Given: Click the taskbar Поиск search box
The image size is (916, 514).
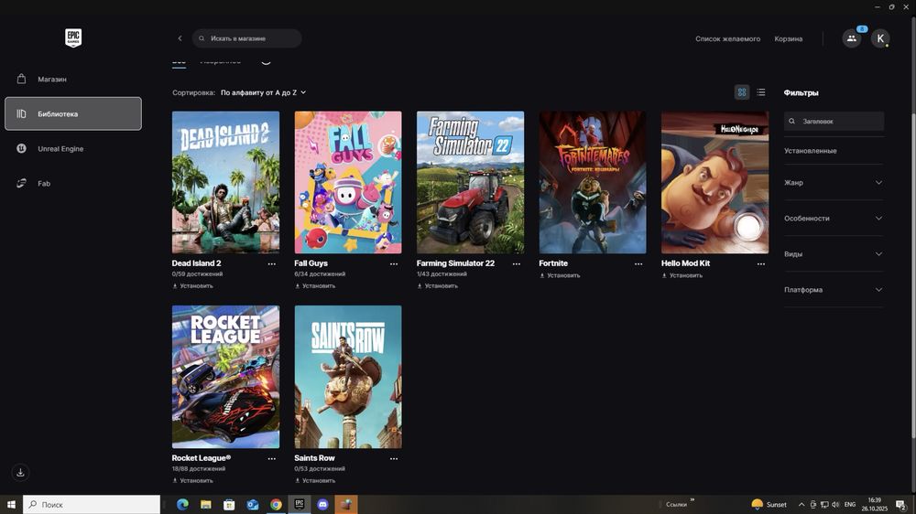Looking at the screenshot, I should pos(91,505).
